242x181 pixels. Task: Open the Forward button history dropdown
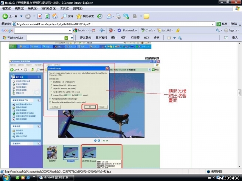coord(34,16)
